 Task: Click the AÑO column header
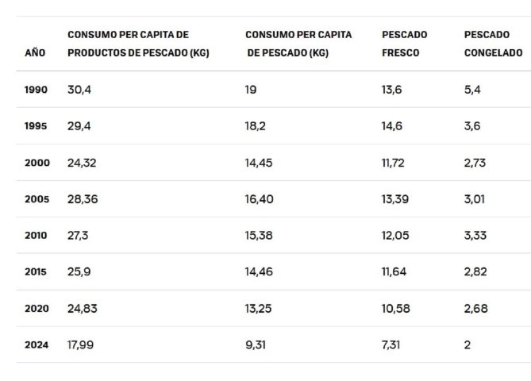point(35,52)
